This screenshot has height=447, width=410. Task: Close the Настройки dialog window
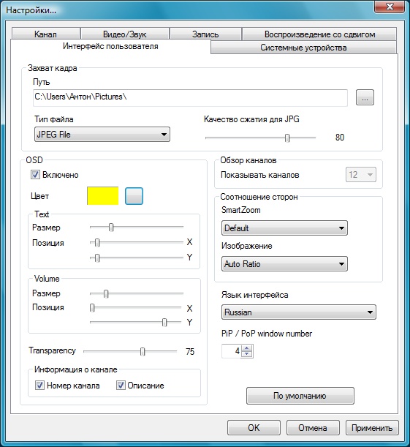coord(390,7)
